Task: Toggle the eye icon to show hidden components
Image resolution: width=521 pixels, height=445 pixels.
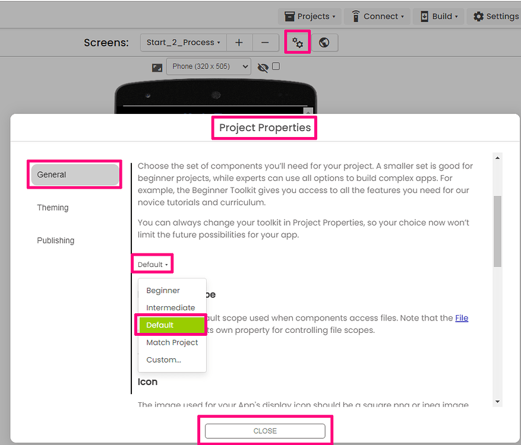Action: click(263, 67)
